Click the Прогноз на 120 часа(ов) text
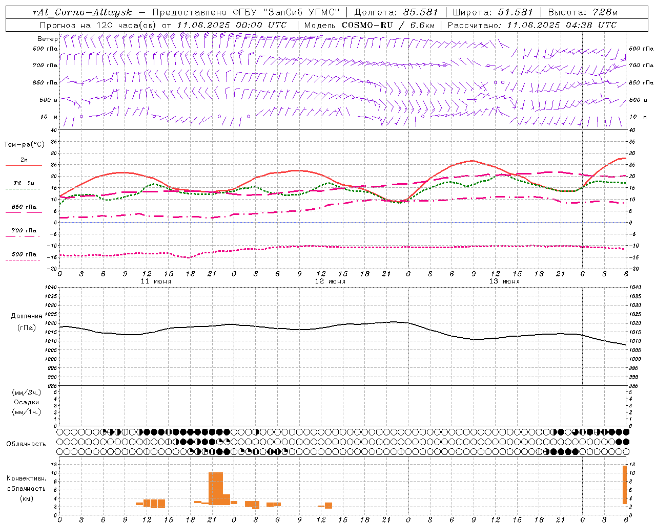This screenshot has width=656, height=524. (98, 25)
